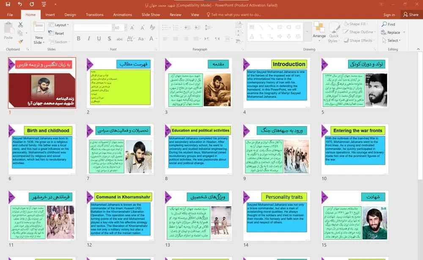Click the Reset slide button

click(x=56, y=33)
